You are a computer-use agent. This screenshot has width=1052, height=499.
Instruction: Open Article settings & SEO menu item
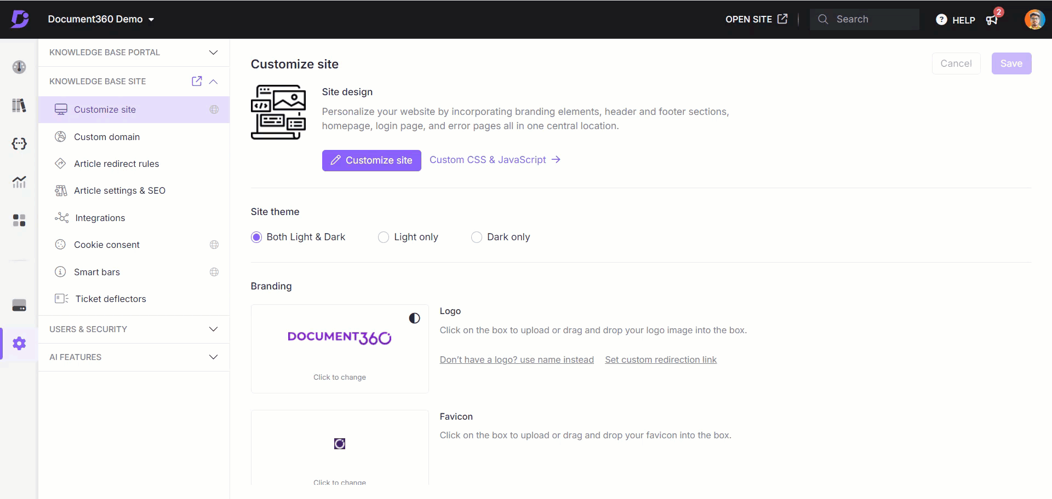point(134,190)
